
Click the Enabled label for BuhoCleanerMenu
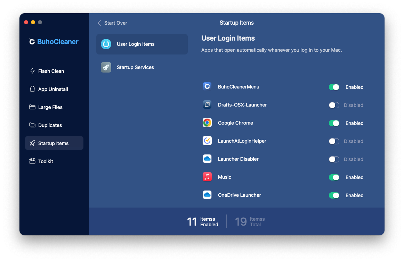(355, 87)
